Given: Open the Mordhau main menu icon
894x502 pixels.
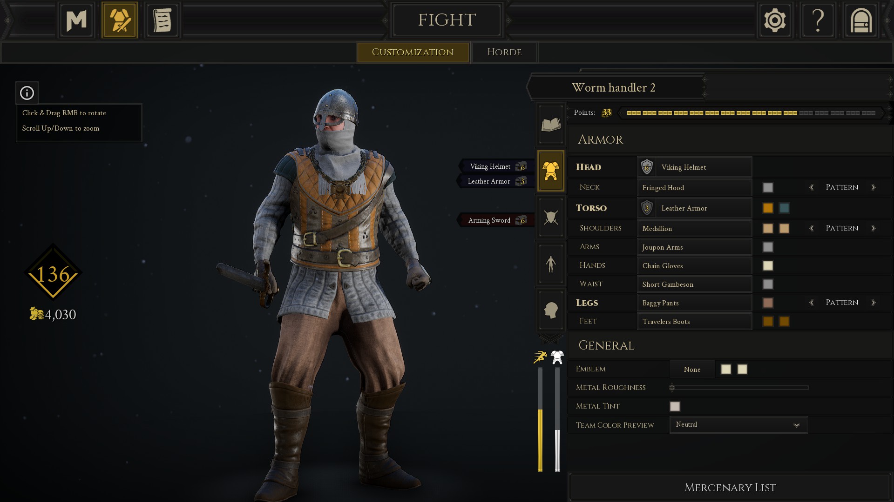Looking at the screenshot, I should pos(76,20).
